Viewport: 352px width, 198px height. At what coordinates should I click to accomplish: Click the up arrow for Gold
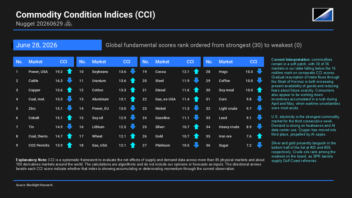(x=197, y=136)
